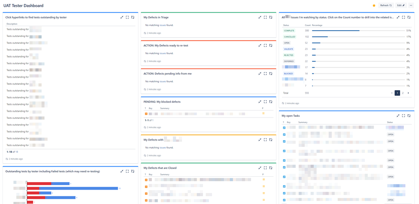The width and height of the screenshot is (419, 204).
Task: Star this dashboard as favorite
Action: tap(374, 5)
